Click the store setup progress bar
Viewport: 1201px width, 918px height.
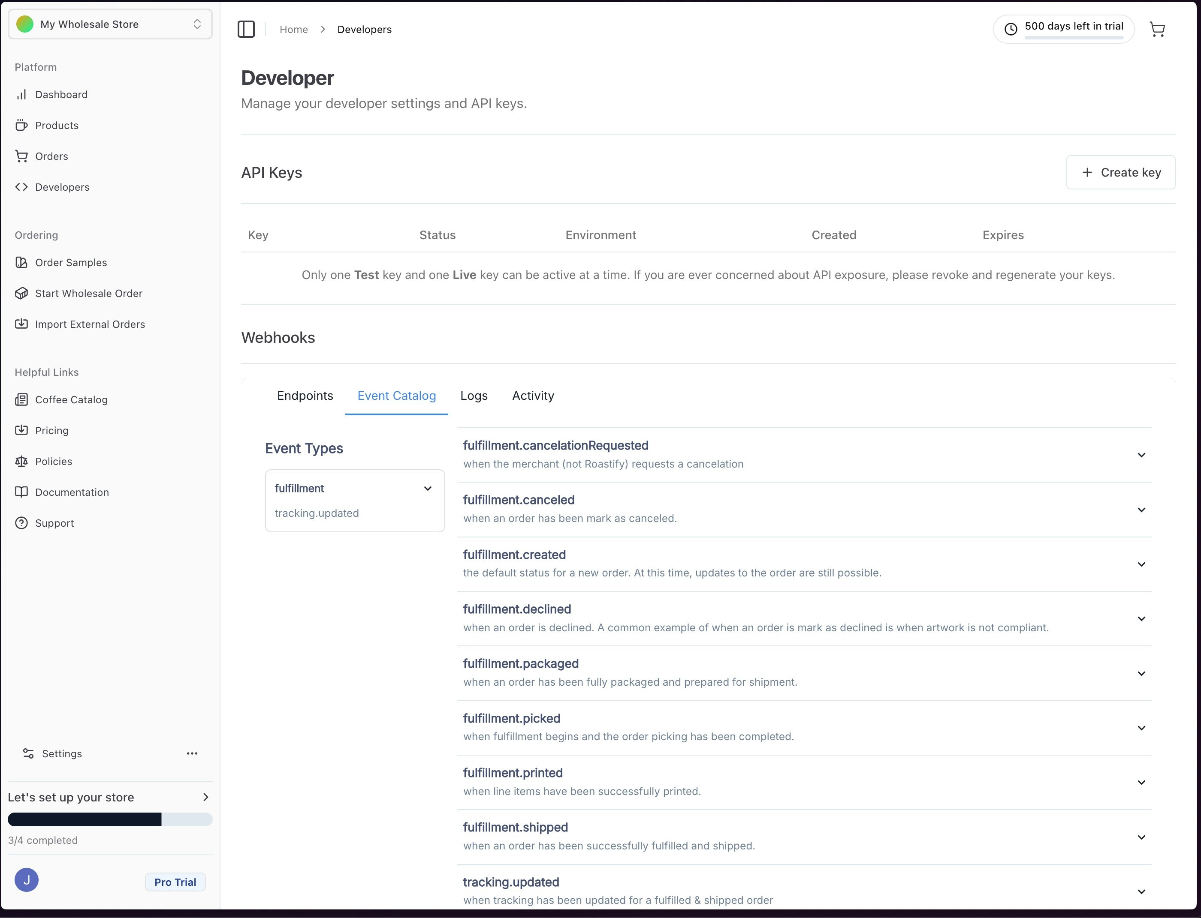click(110, 819)
